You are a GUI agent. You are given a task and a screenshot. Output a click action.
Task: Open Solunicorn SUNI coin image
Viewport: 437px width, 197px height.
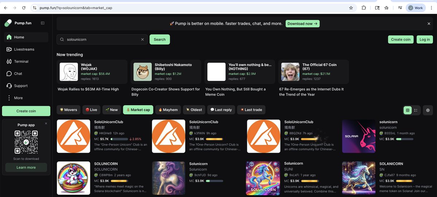pyautogui.click(x=264, y=178)
